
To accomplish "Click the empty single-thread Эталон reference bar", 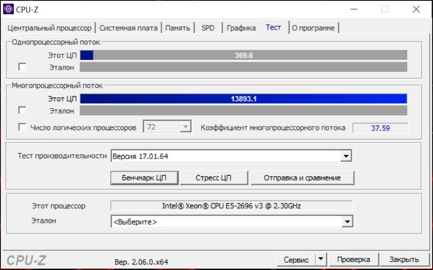I will pos(244,67).
